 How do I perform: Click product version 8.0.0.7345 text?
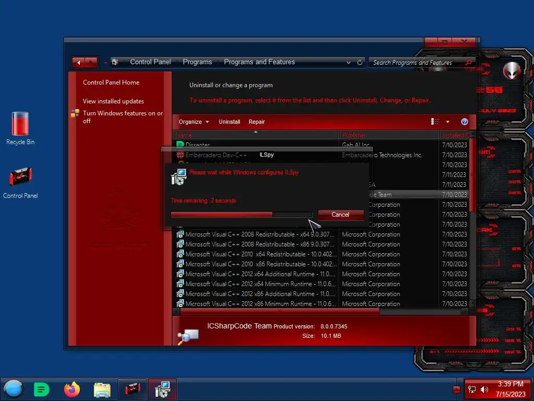pos(334,326)
